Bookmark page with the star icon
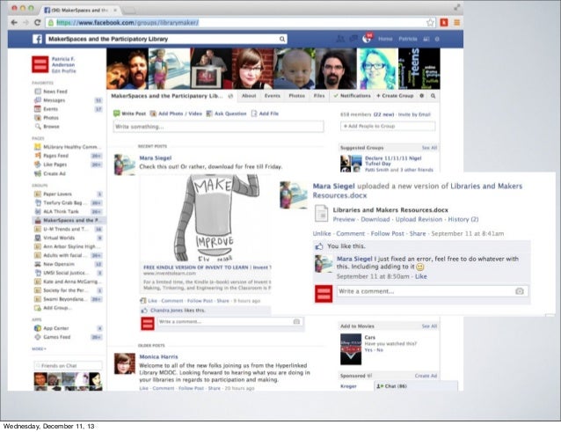The height and width of the screenshot is (432, 561). (430, 23)
